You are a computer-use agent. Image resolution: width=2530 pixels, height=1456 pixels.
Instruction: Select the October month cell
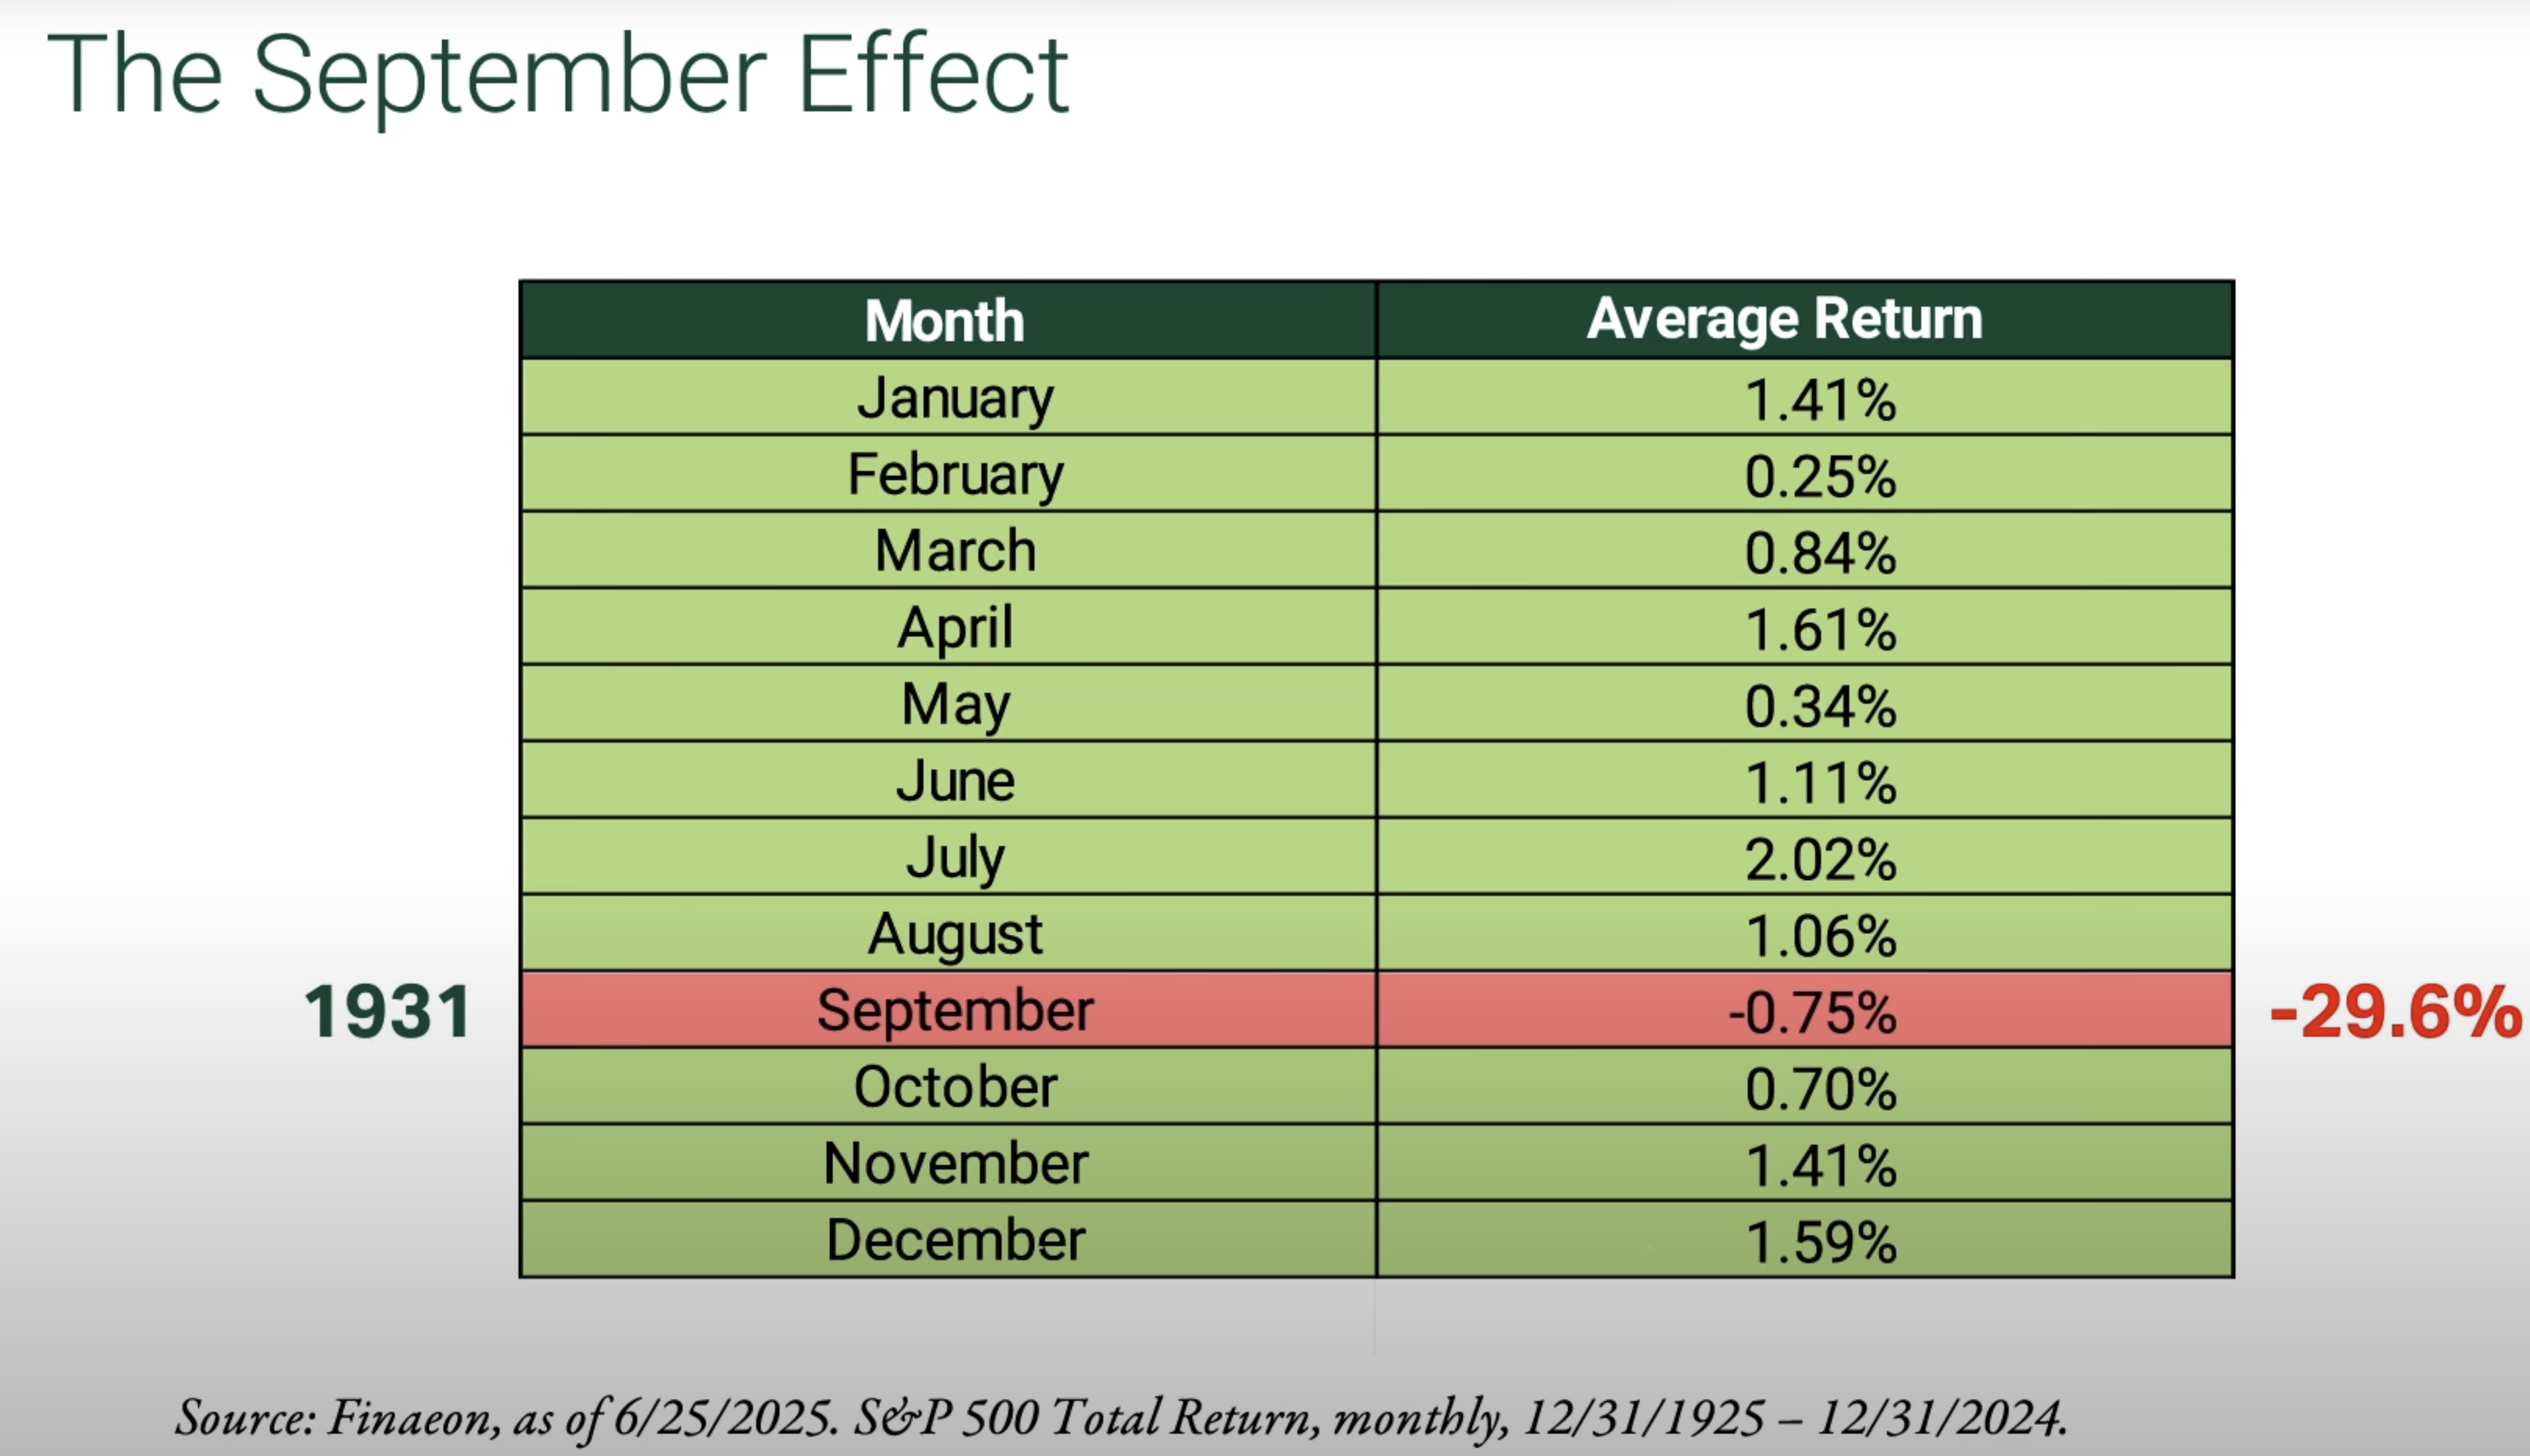(x=955, y=1087)
